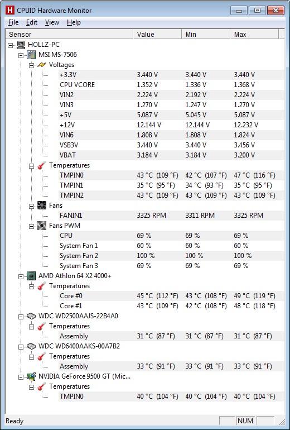Click the Max column header
This screenshot has height=430, width=290.
pyautogui.click(x=254, y=34)
